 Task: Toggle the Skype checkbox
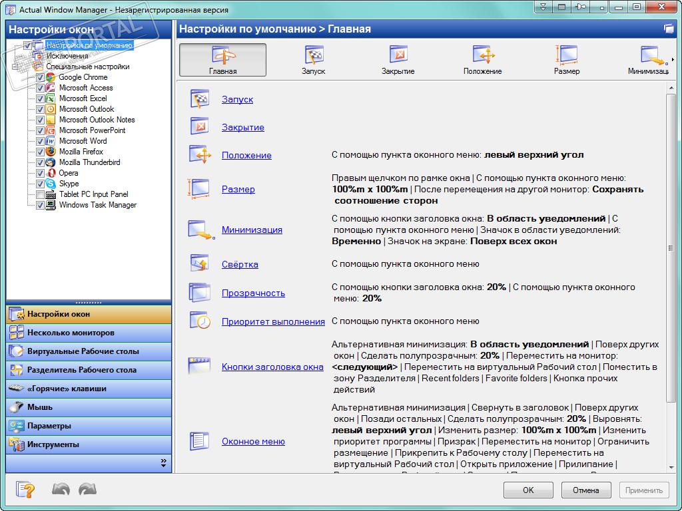point(39,184)
